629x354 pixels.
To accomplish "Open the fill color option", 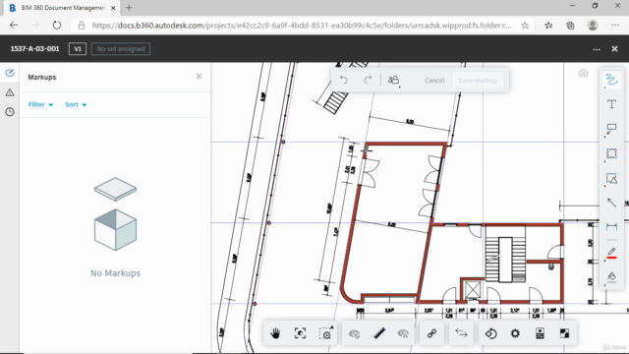I will click(611, 276).
